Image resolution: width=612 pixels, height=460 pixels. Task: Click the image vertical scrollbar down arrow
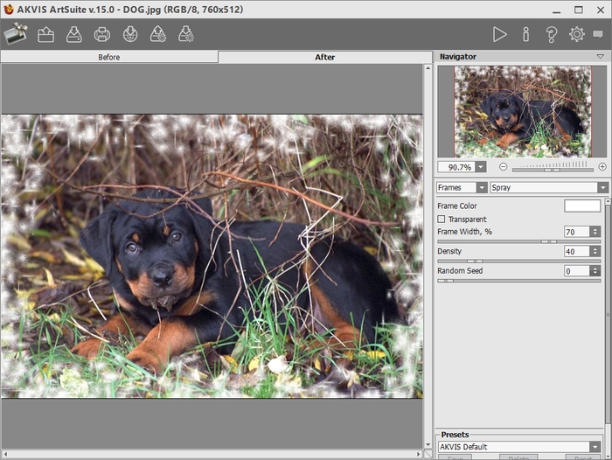point(428,445)
